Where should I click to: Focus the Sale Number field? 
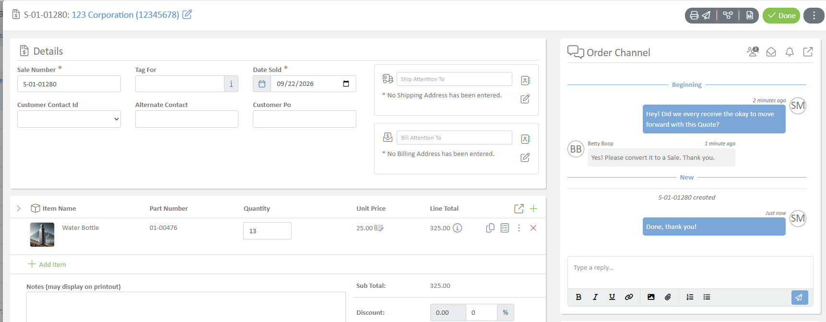pos(69,83)
